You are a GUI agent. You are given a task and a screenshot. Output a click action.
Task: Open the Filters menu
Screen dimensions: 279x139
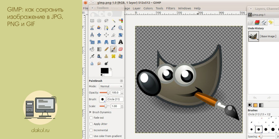coord(171,8)
